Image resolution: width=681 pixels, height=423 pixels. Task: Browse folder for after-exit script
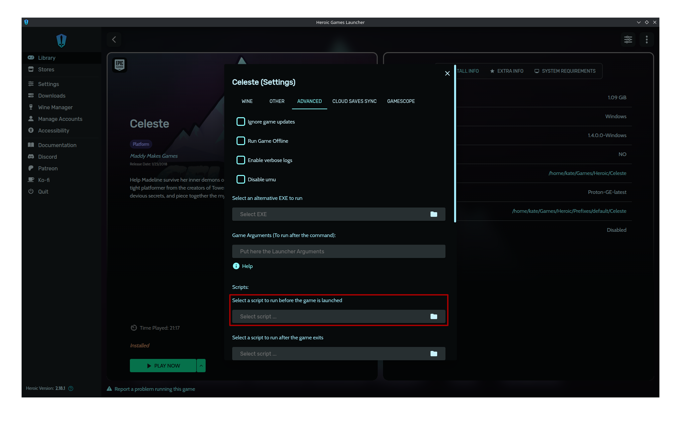pyautogui.click(x=434, y=354)
